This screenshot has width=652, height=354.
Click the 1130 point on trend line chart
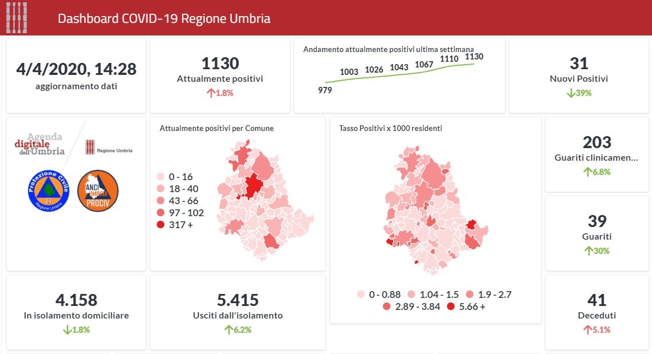pyautogui.click(x=473, y=63)
